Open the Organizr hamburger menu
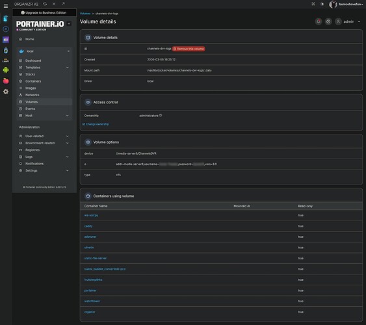Viewport: 366px width, 325px height. point(6,6)
